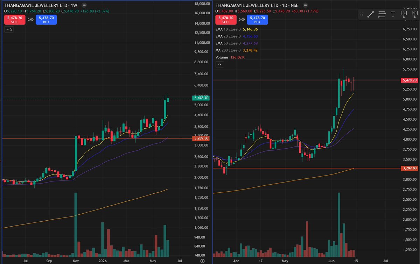Viewport: 420px width, 264px height.
Task: Click red 3,289.80 line label on weekly axis
Action: pos(201,138)
